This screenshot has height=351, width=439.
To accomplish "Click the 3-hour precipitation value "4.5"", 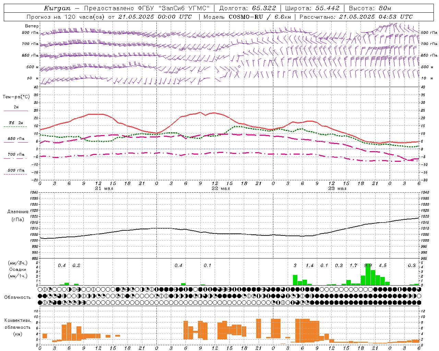I will (382, 266).
